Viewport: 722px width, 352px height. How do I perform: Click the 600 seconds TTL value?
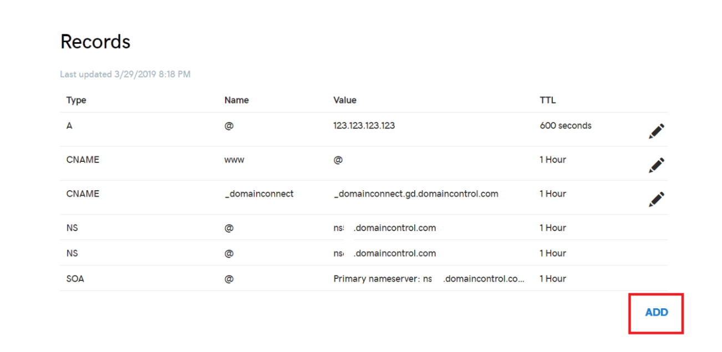point(565,126)
